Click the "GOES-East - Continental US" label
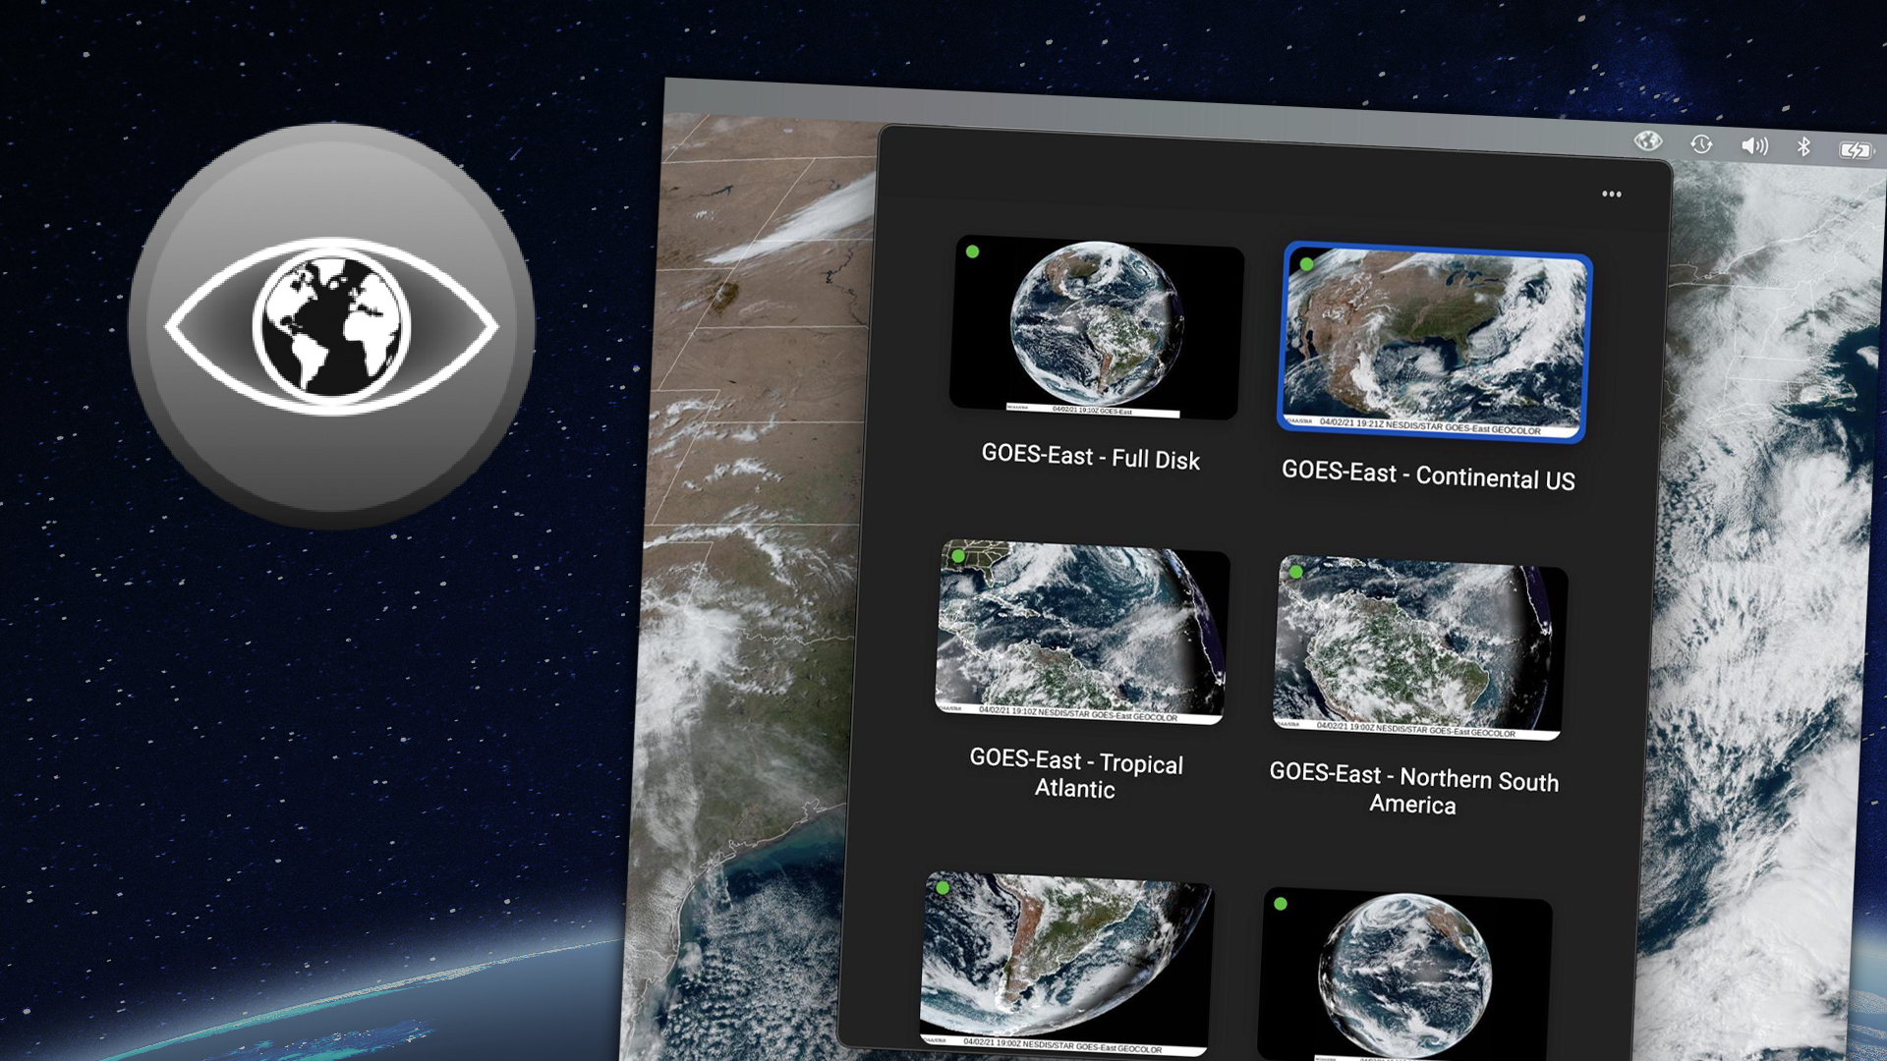The image size is (1887, 1061). point(1428,475)
